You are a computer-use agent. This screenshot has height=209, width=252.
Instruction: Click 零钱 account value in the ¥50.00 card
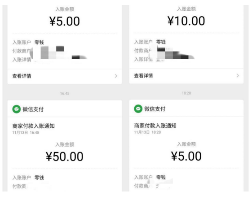39,178
